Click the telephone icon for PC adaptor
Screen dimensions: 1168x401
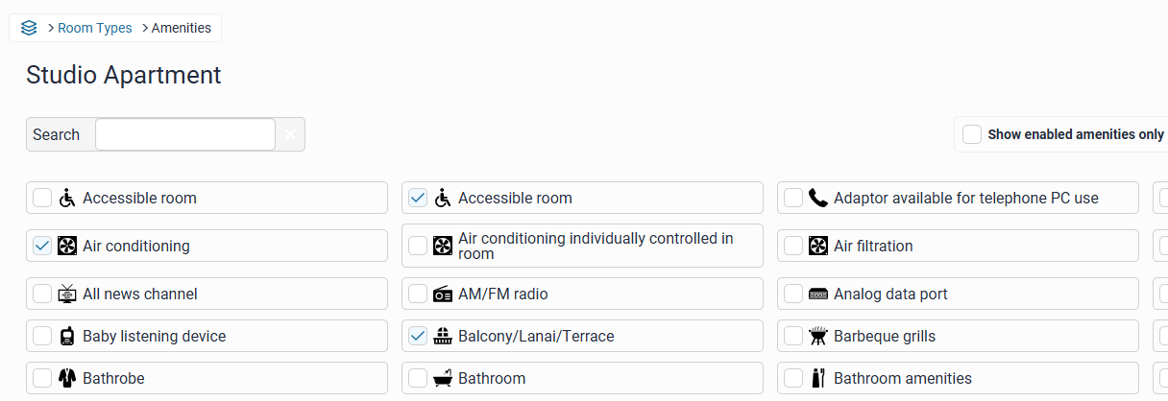(x=818, y=199)
